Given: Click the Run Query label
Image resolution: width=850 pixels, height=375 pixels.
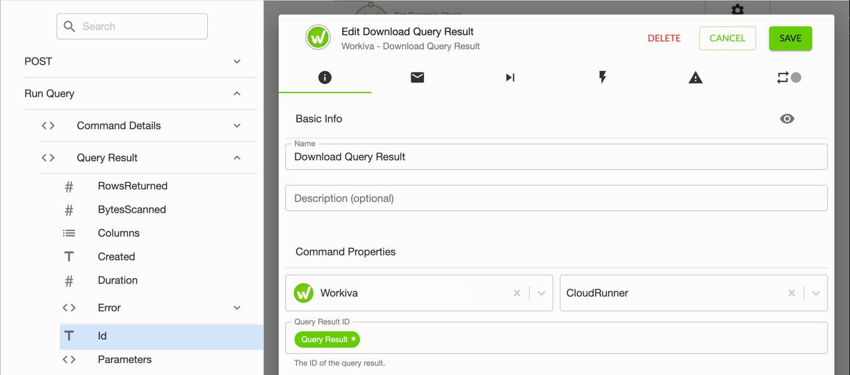Looking at the screenshot, I should 49,94.
